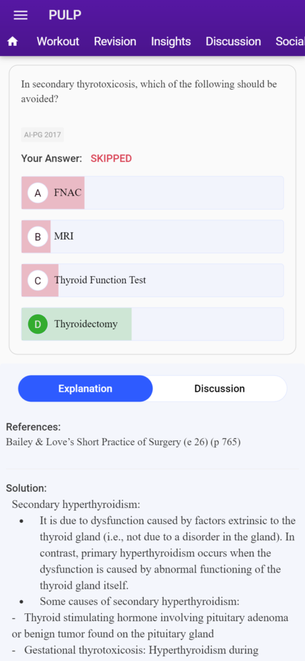Open the Insights tab
305x661 pixels.
171,41
